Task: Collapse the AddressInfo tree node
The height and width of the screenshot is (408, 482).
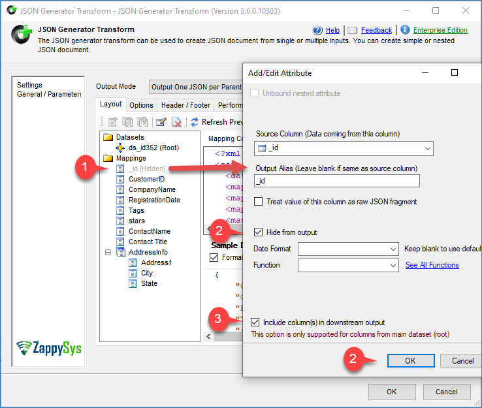Action: pos(108,252)
